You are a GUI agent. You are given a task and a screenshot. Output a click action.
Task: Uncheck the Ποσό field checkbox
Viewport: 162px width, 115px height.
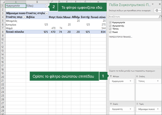click(x=110, y=32)
